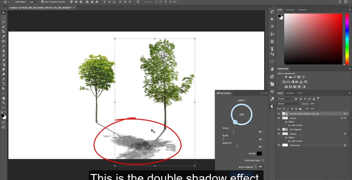352x180 pixels.
Task: Open the Normal blend mode dropdown
Action: [x=288, y=104]
